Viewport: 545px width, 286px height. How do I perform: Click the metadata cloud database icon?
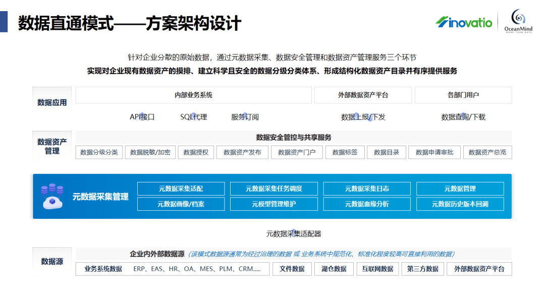pos(52,196)
